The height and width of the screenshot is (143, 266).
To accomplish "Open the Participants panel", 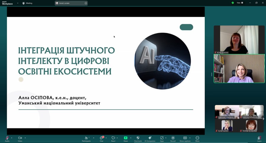I will tap(86, 138).
